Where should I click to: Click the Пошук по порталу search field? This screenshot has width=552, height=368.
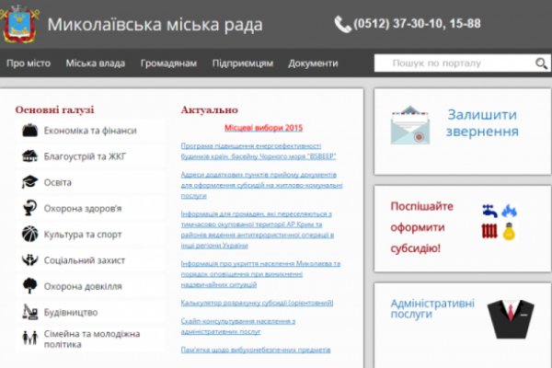coord(453,63)
